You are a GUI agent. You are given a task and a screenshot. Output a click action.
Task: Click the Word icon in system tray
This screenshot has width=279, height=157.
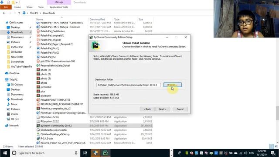(216, 153)
